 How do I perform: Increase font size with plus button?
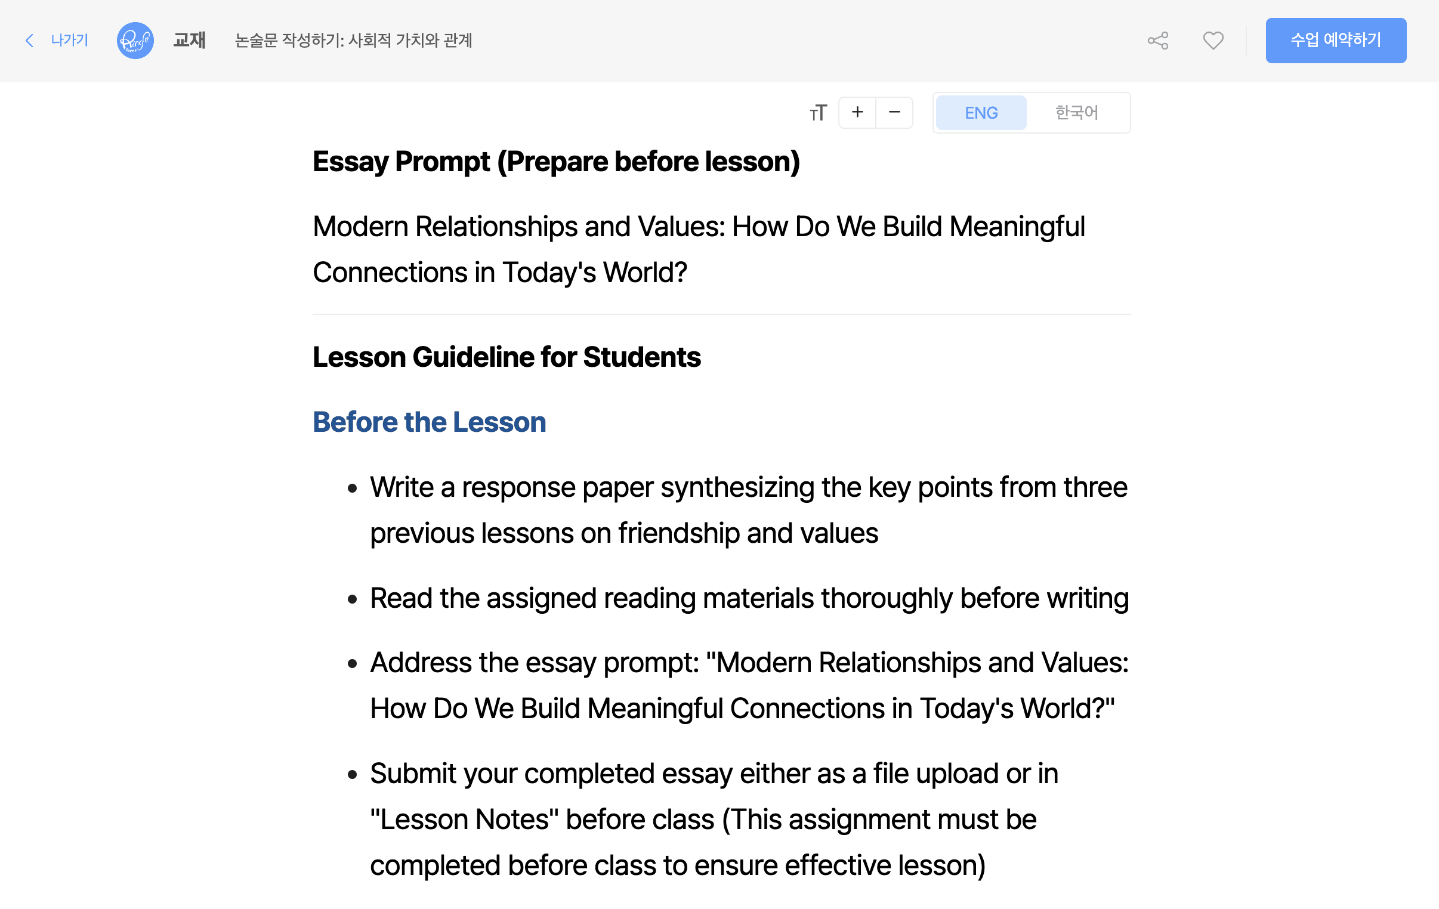857,112
